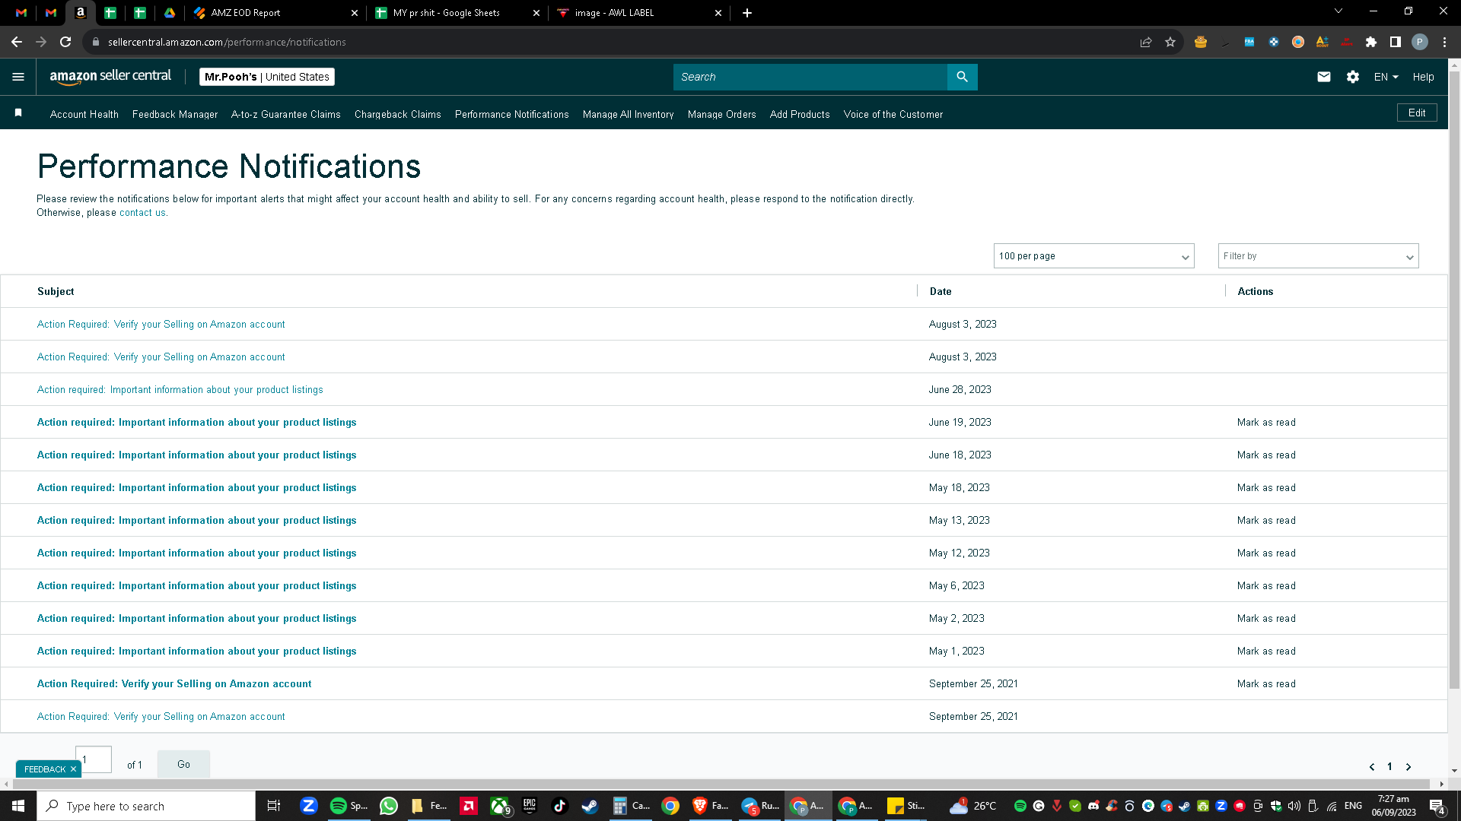Go to previous page arrow

point(1372,766)
